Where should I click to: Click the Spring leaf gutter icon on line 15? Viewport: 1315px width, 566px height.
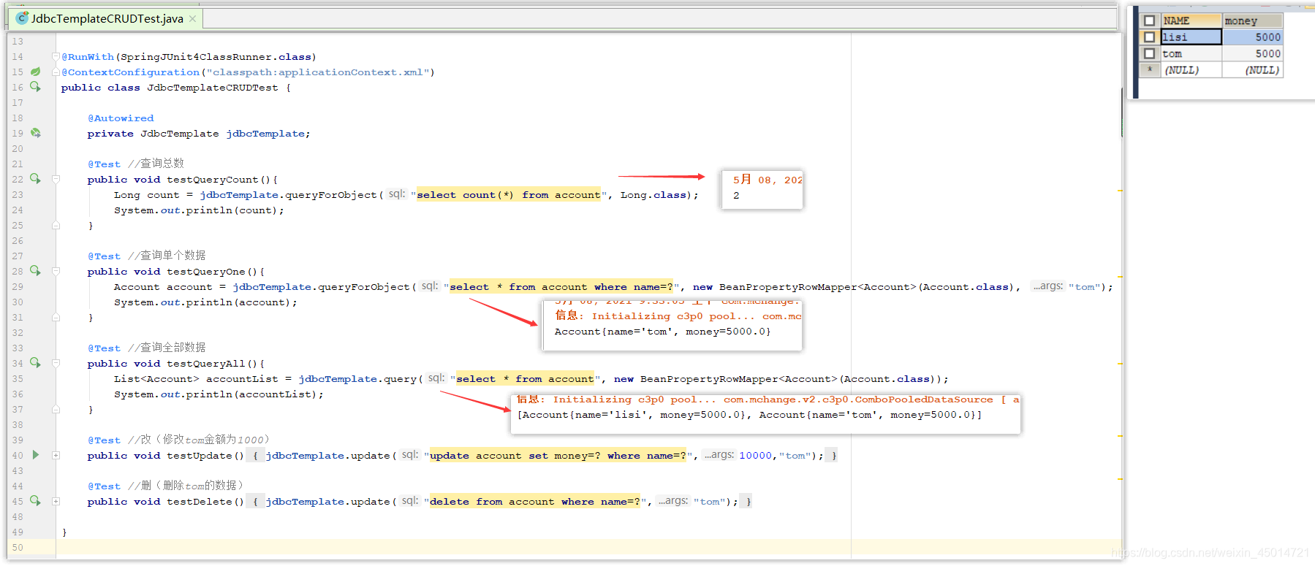tap(35, 72)
